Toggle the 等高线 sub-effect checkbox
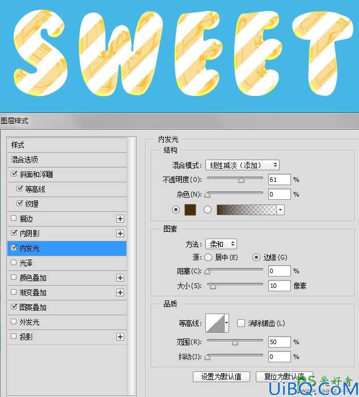The width and height of the screenshot is (359, 397). [x=19, y=189]
